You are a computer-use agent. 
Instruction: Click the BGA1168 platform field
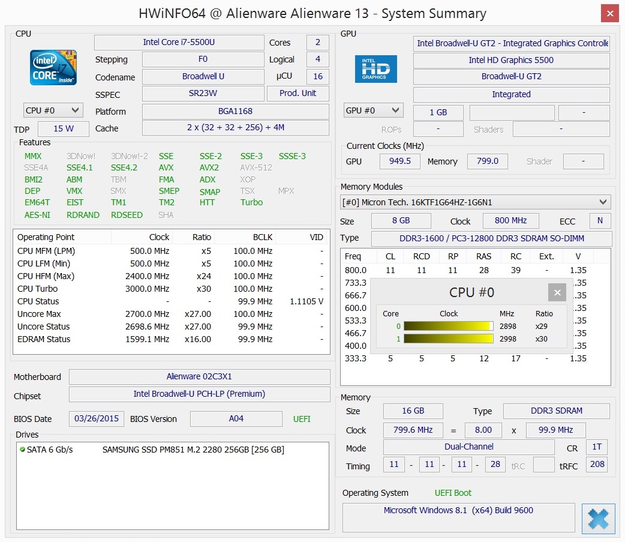coord(236,111)
